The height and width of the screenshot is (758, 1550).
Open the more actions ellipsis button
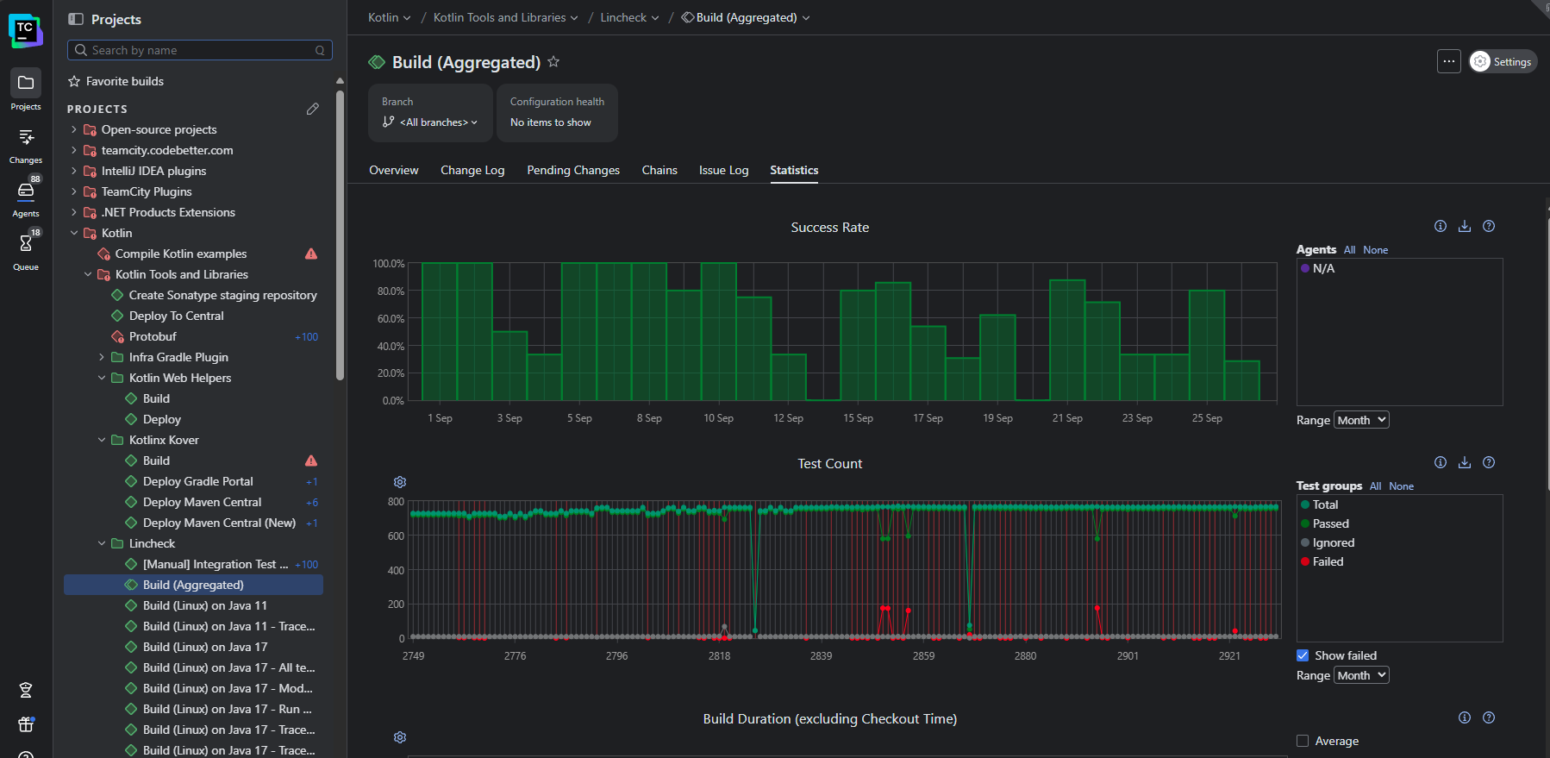(1448, 61)
